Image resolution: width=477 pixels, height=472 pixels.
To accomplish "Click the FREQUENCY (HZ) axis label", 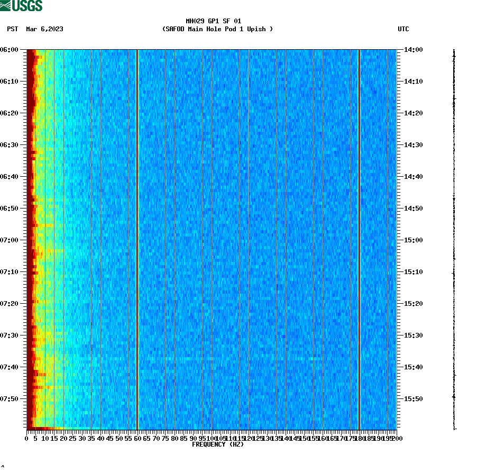I will pos(217,445).
